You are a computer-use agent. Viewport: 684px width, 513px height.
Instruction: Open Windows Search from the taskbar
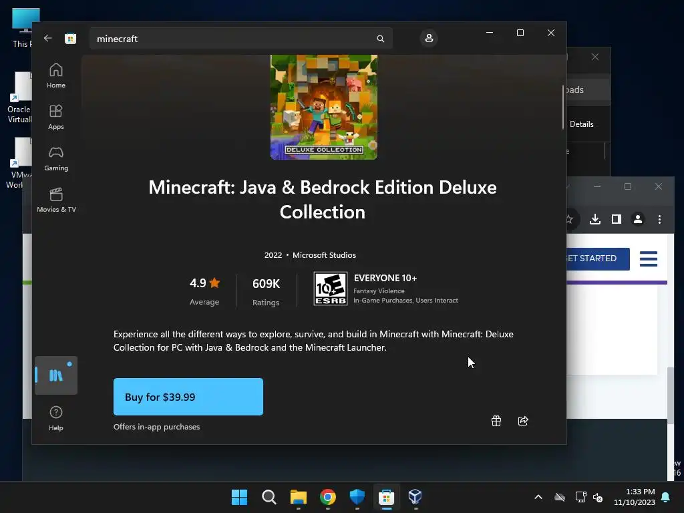point(269,497)
